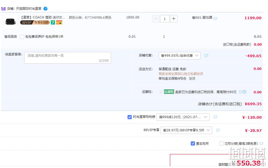This screenshot has width=268, height=168.
Task: Uncheck the 时尚直营购物券 checkbox
Action: [x=130, y=117]
